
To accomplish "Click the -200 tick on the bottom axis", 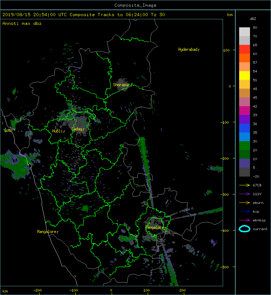I will coord(37,290).
